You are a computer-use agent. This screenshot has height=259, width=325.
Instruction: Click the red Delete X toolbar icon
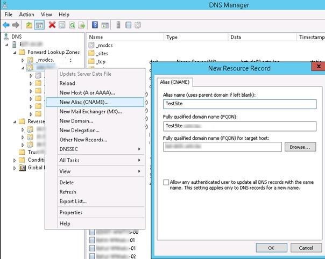(52, 25)
